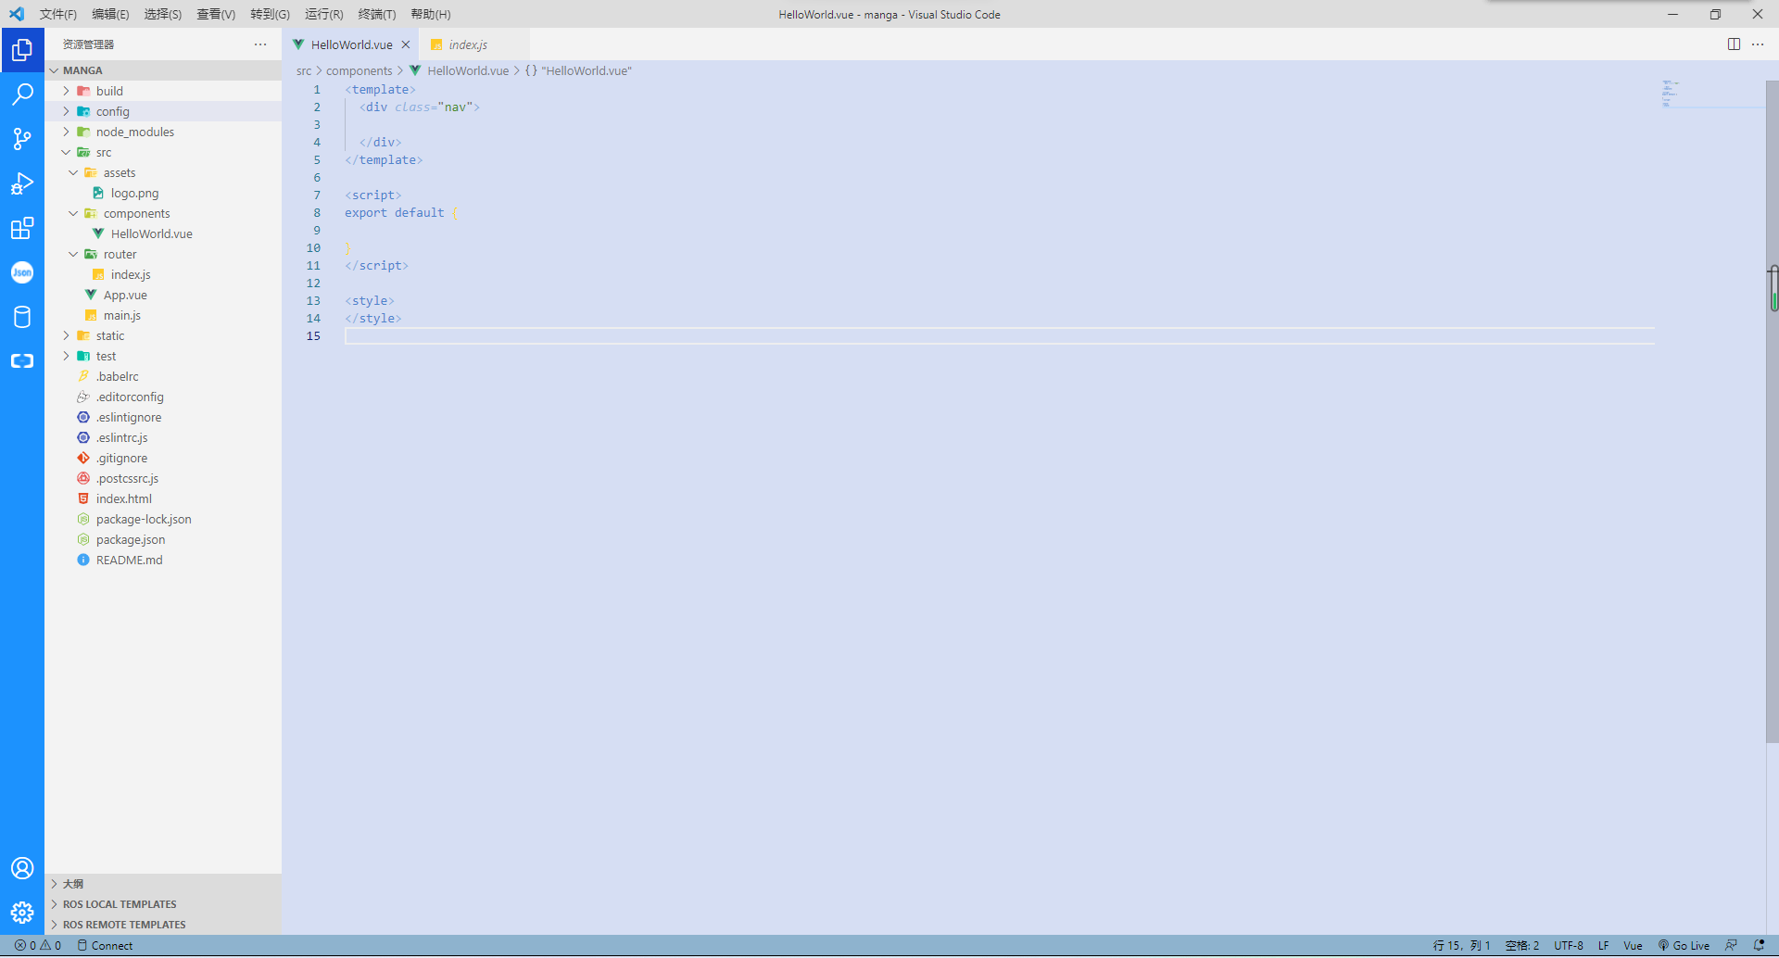Open main.js file
Viewport: 1779px width, 958px height.
(163, 315)
